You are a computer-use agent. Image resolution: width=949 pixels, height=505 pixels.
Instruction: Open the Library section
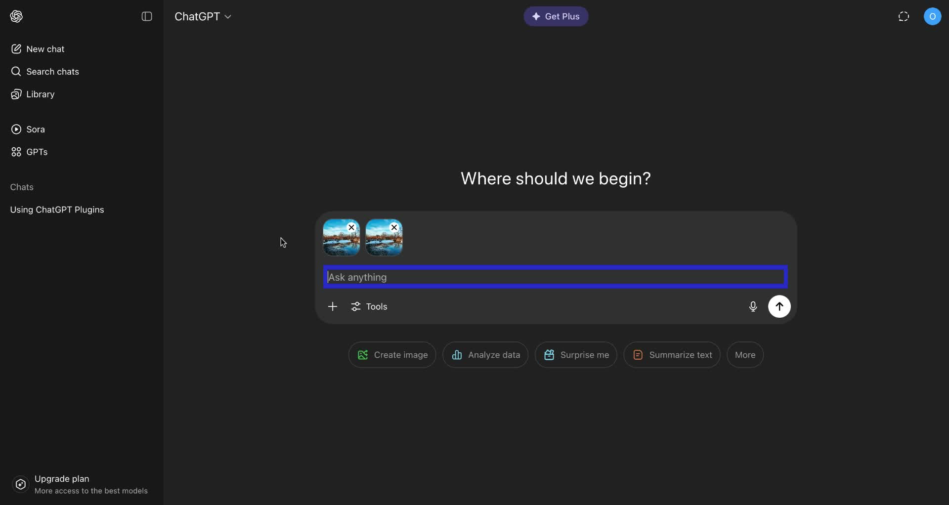[x=40, y=94]
